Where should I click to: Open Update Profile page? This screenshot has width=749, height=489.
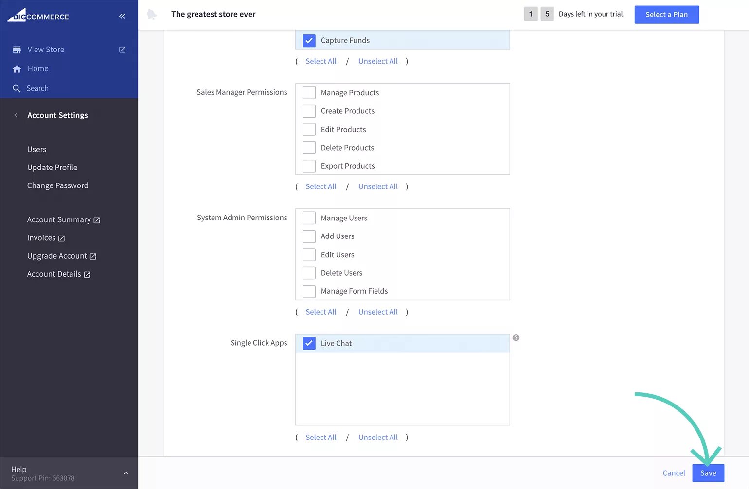coord(52,167)
